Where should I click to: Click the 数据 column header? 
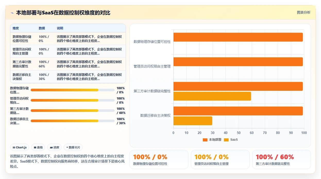[42, 28]
